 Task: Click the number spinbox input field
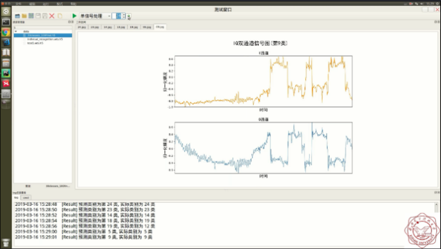(x=117, y=16)
